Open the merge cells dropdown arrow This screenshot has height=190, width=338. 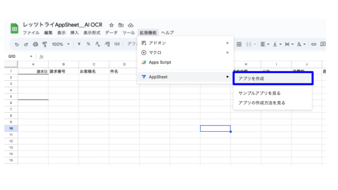point(255,44)
